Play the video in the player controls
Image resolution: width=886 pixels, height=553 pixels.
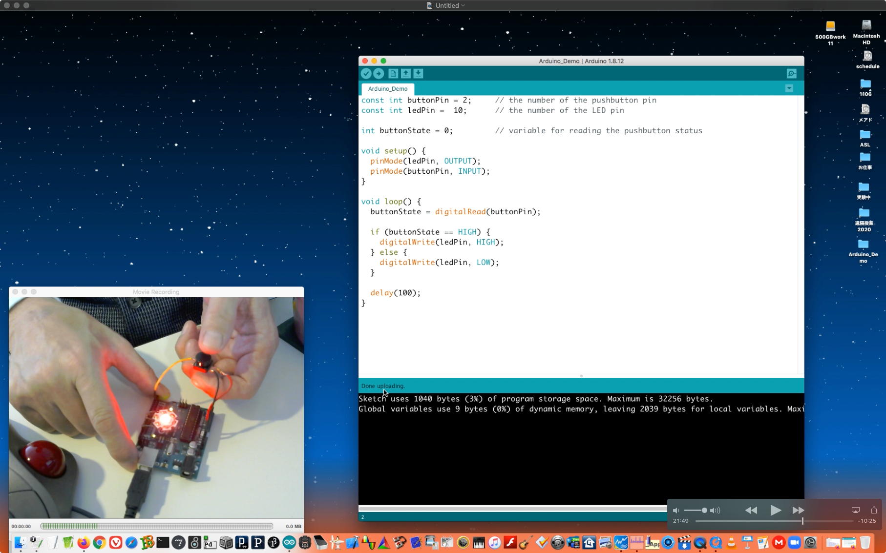pyautogui.click(x=775, y=510)
